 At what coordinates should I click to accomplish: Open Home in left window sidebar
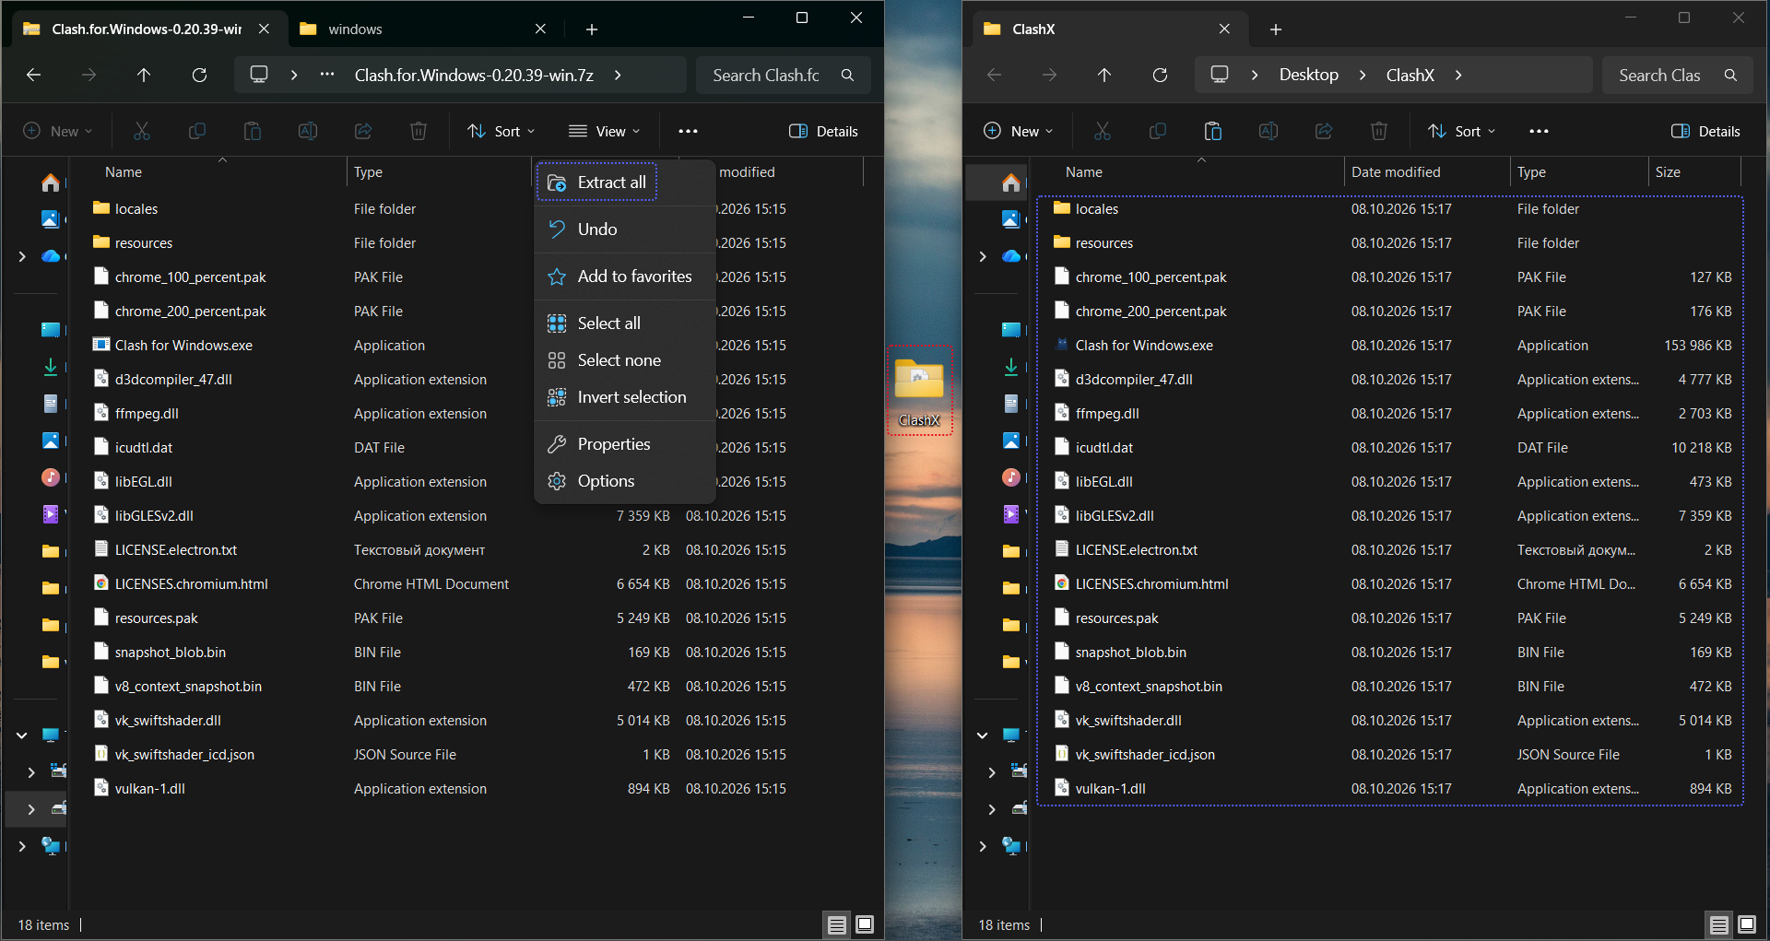tap(51, 182)
